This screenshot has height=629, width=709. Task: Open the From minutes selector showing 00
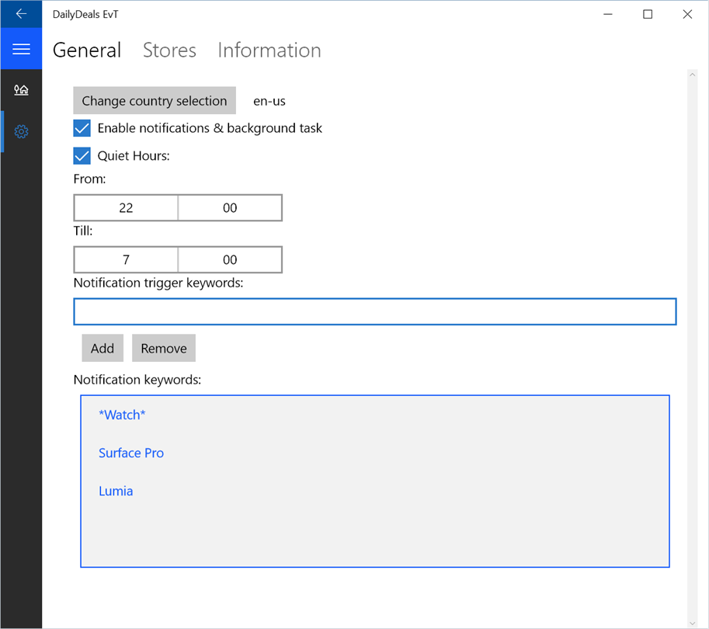pyautogui.click(x=230, y=208)
